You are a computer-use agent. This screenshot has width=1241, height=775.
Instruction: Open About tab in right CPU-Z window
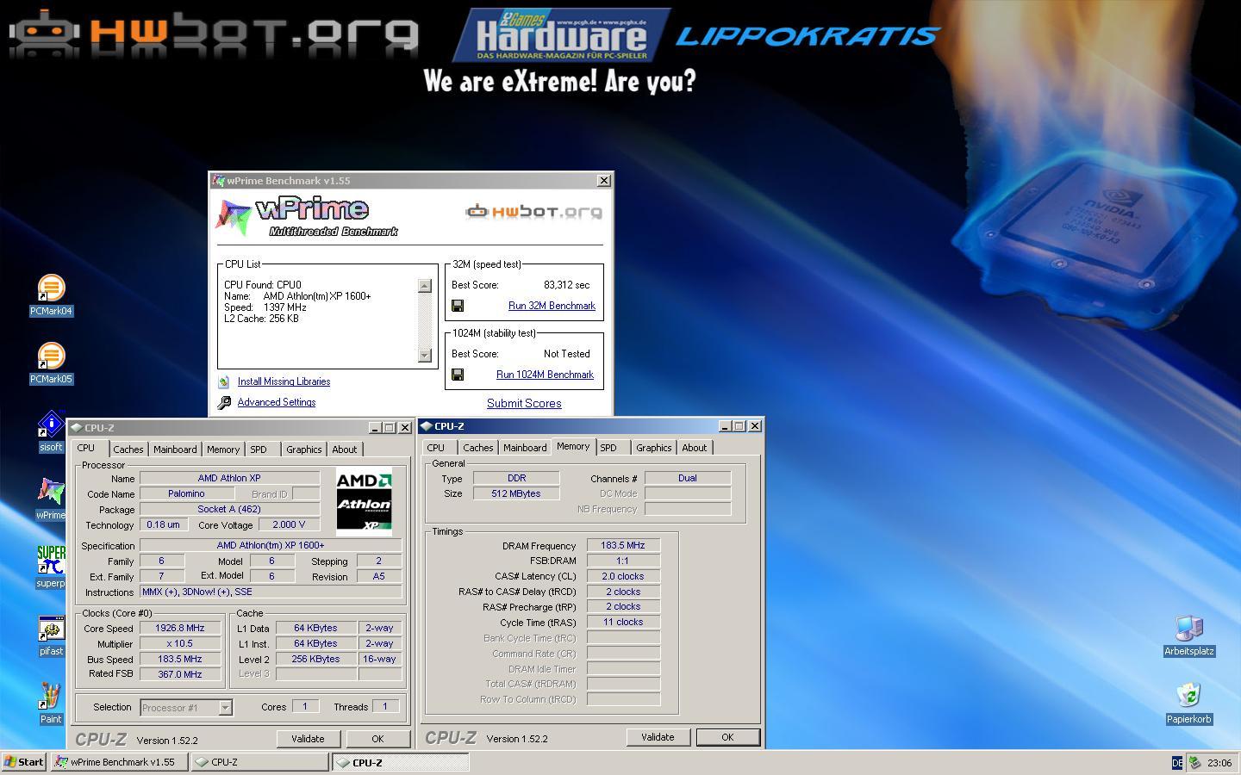(695, 448)
